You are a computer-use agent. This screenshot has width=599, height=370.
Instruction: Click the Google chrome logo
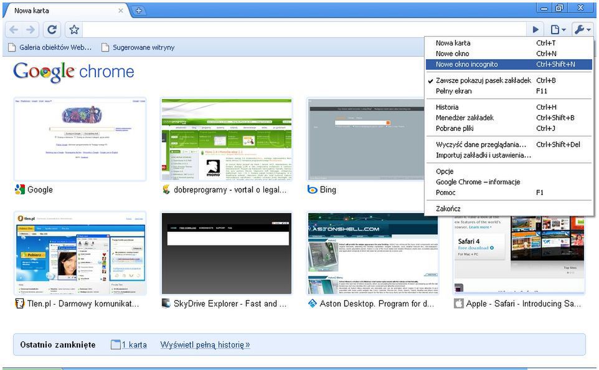click(73, 72)
